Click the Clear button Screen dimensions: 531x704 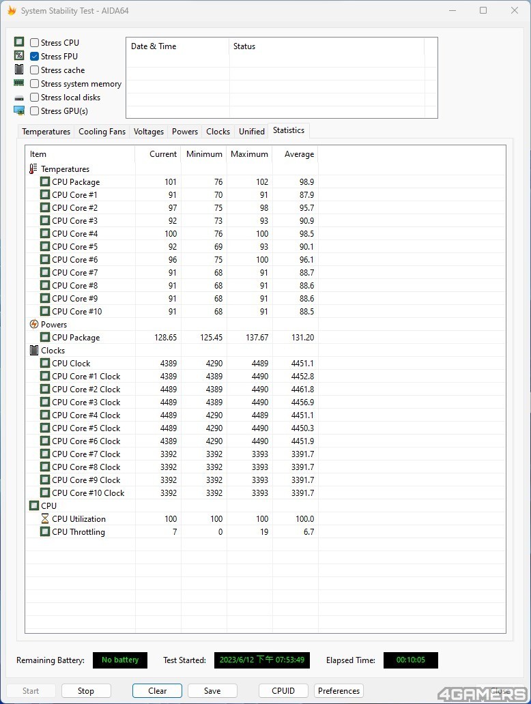pos(157,690)
